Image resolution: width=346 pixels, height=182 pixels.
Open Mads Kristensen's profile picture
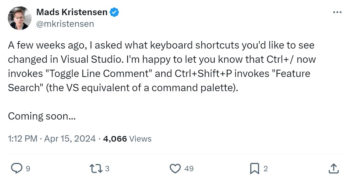(20, 18)
